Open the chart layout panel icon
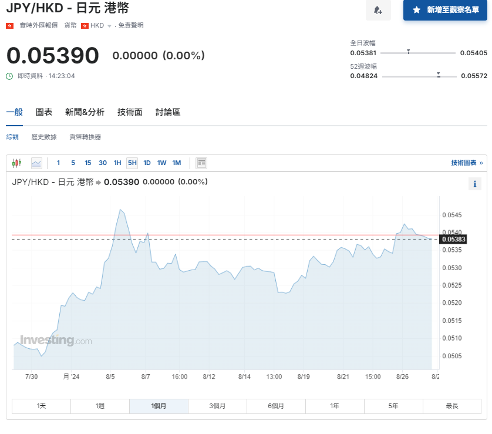This screenshot has width=492, height=434. [201, 163]
